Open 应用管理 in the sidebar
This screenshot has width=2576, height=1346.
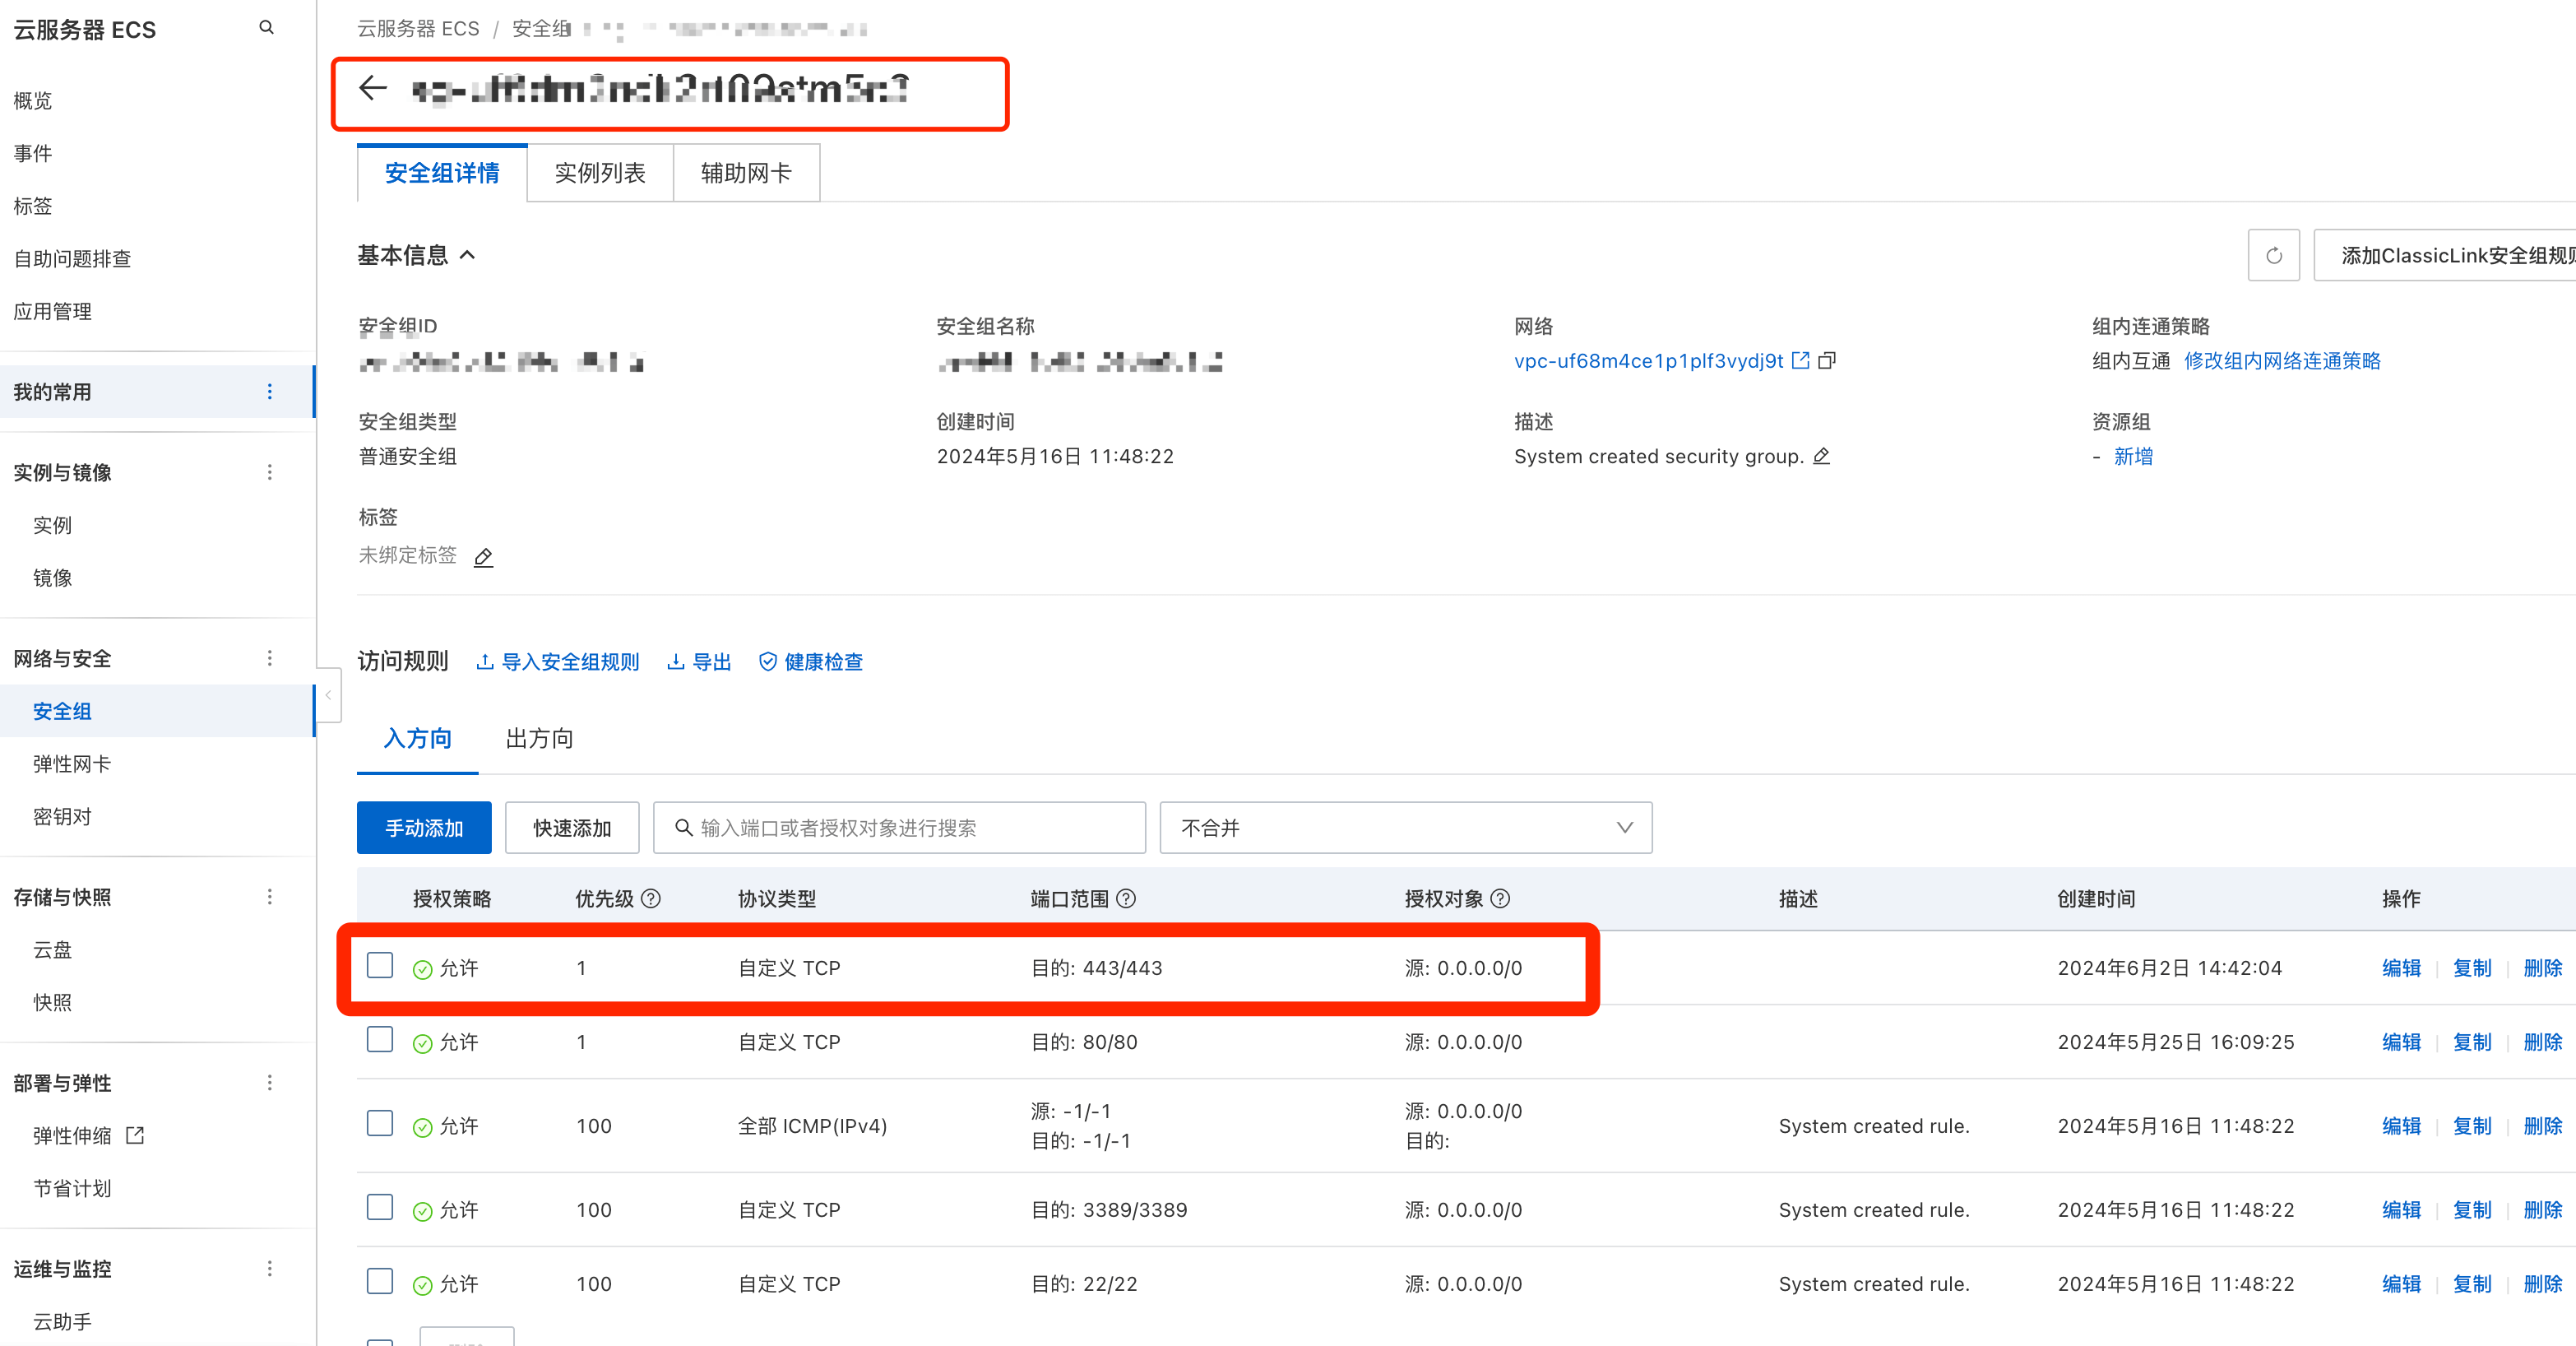(52, 311)
